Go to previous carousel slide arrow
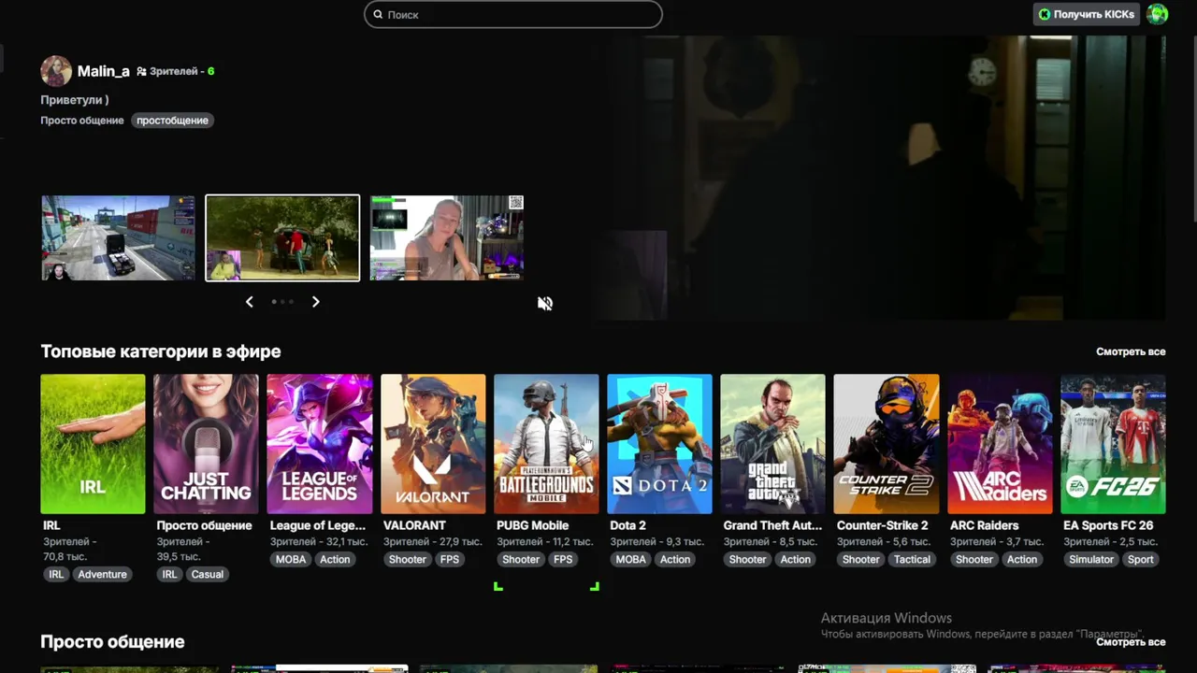1197x673 pixels. coord(249,302)
